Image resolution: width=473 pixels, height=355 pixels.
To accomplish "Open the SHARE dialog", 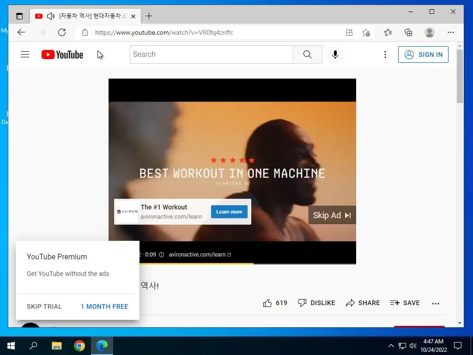I will 363,303.
